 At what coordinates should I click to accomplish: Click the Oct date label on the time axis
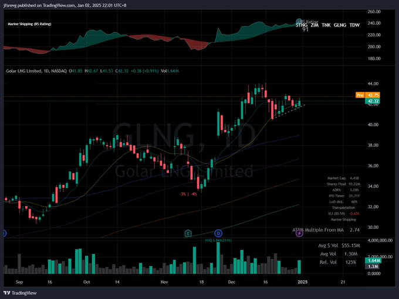(86, 282)
